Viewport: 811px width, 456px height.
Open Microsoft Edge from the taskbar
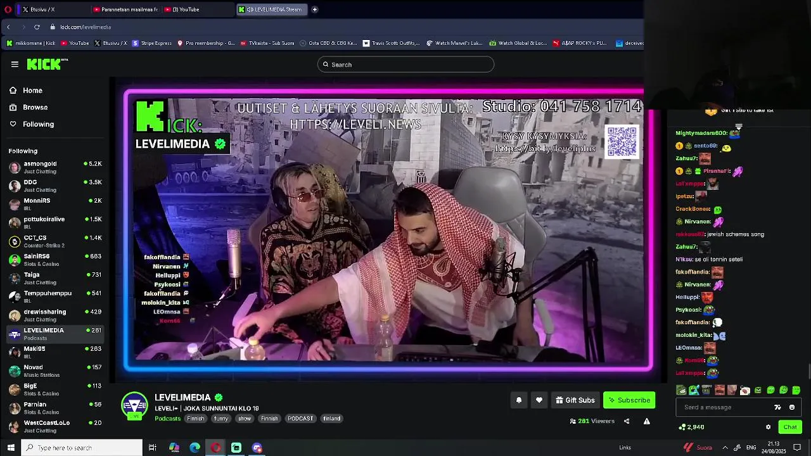coord(195,448)
